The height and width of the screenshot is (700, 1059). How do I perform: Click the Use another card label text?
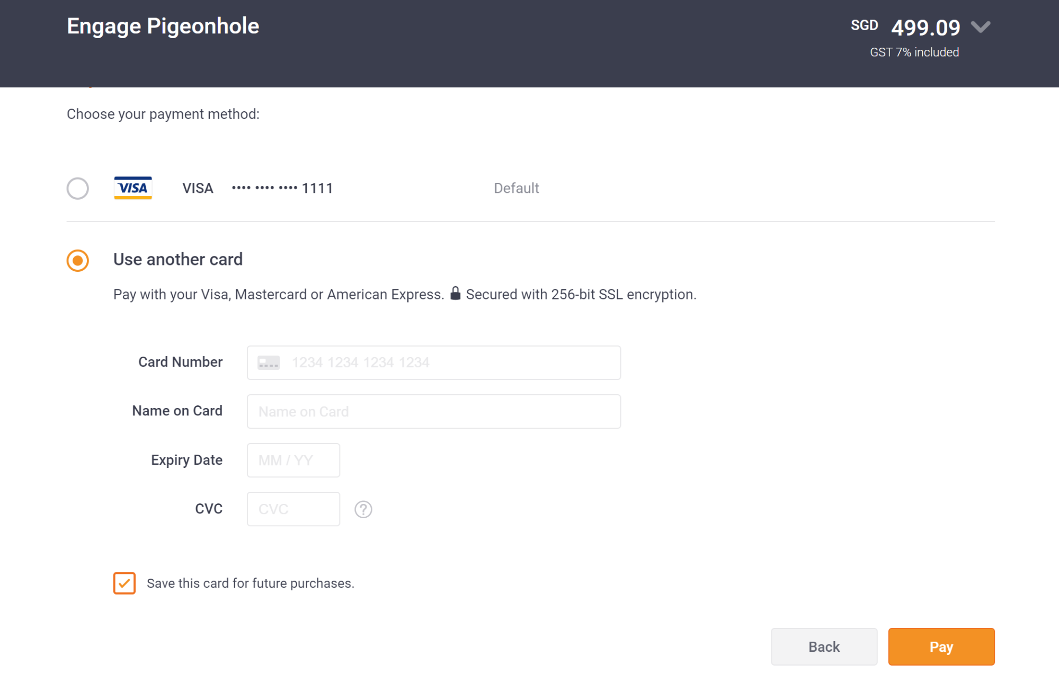178,259
